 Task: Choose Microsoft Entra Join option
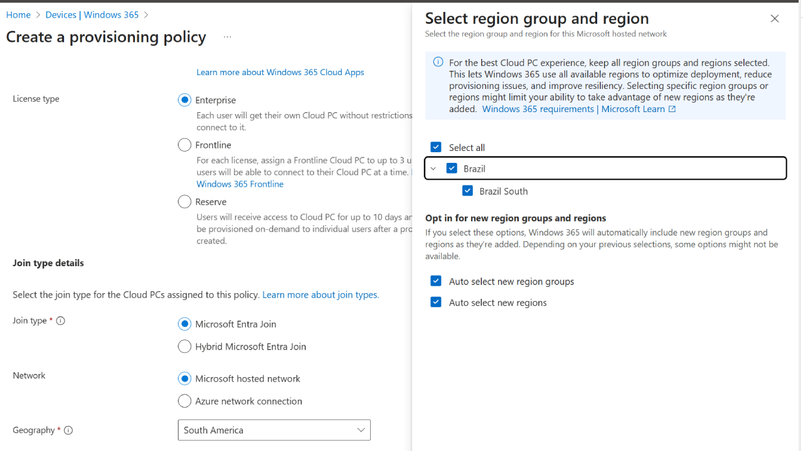[x=184, y=324]
